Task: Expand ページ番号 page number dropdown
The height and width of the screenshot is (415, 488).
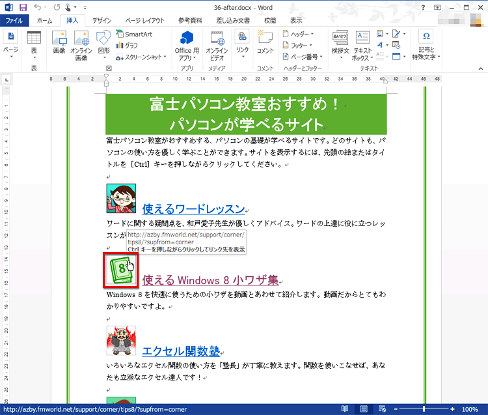Action: (321, 57)
